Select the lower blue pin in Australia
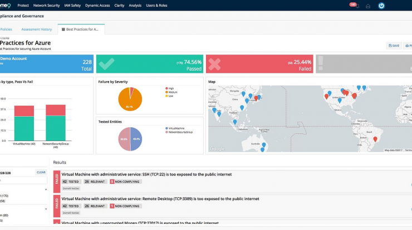The width and height of the screenshot is (412, 230). (x=262, y=150)
